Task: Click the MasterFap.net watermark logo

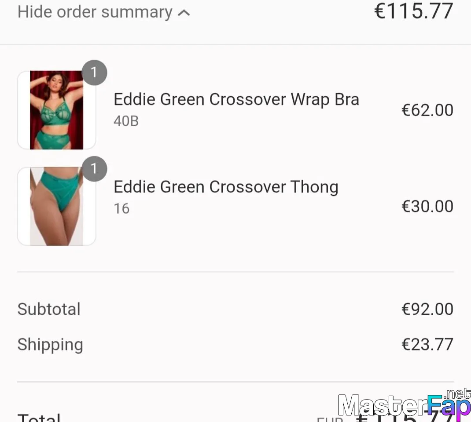Action: (x=405, y=405)
